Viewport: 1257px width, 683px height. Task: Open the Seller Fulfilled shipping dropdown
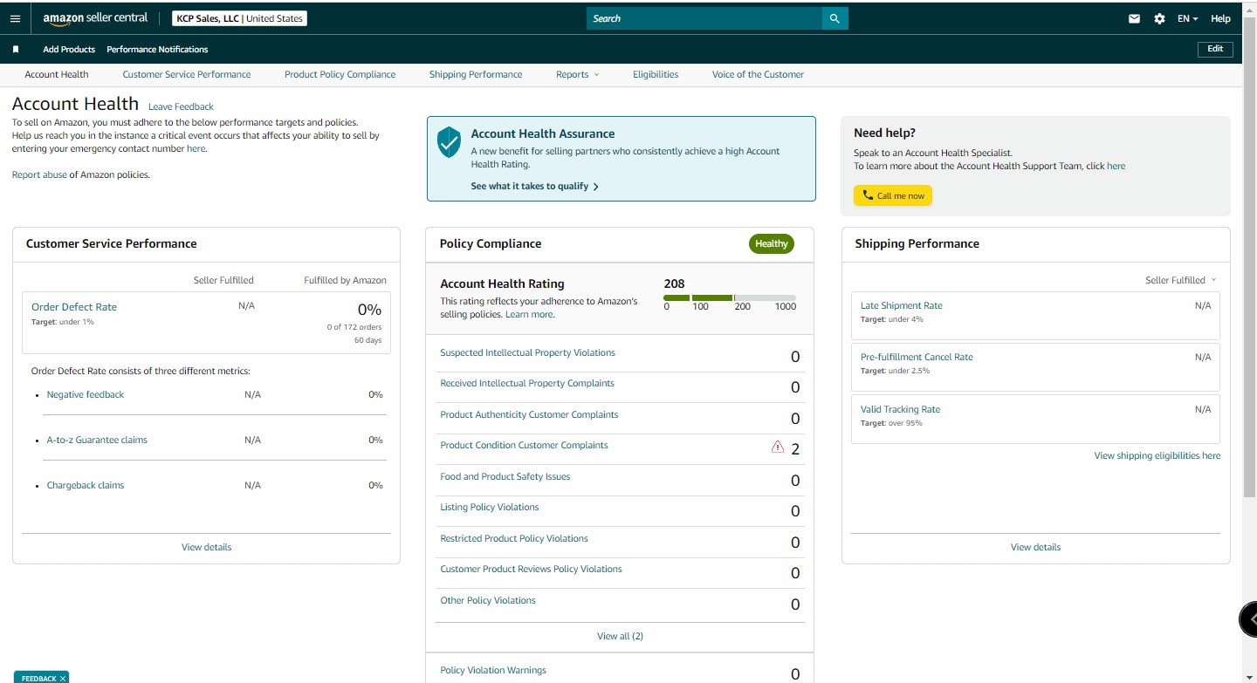1180,281
